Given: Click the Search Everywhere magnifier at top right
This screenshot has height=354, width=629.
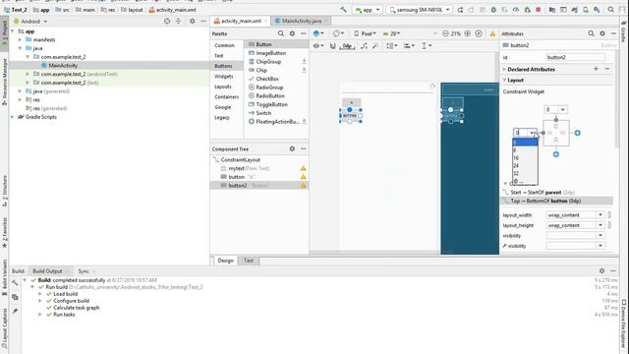Looking at the screenshot, I should click(610, 10).
